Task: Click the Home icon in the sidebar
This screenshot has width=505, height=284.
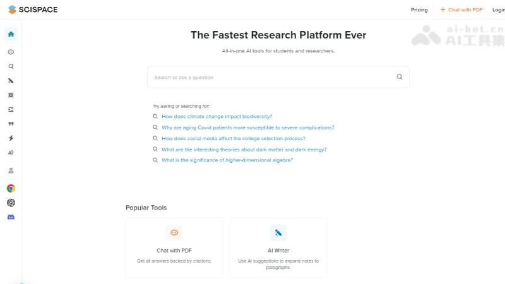Action: (11, 34)
